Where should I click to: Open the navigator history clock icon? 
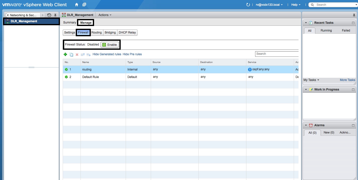[x=49, y=15]
